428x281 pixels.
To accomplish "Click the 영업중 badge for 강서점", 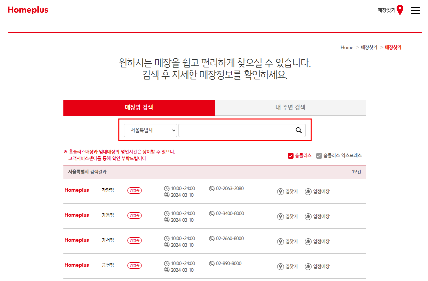I will click(134, 241).
